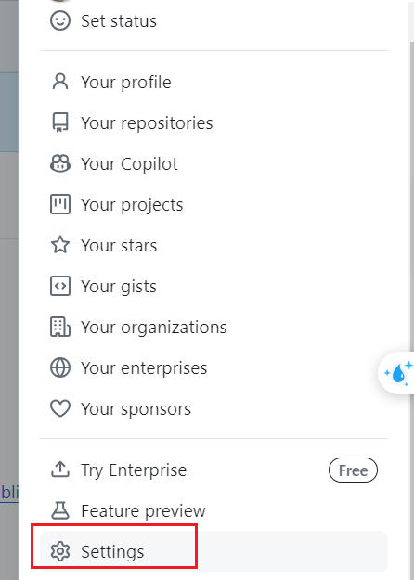Image resolution: width=414 pixels, height=580 pixels.
Task: Go to Your organizations
Action: (x=213, y=327)
